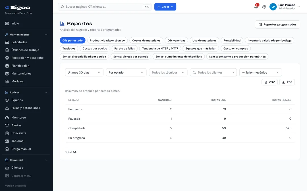Switch to the Rentabilidad report tab

click(x=232, y=40)
